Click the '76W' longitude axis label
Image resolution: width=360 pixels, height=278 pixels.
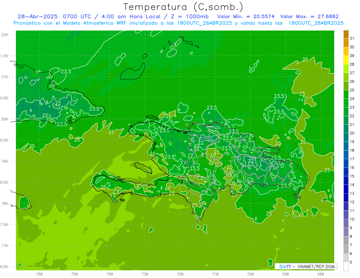[39, 274]
